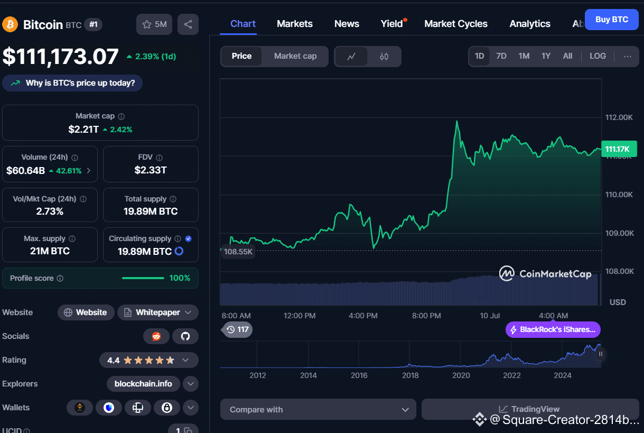
Task: Click the Vol/Mkt Cap info icon
Action: pyautogui.click(x=83, y=199)
